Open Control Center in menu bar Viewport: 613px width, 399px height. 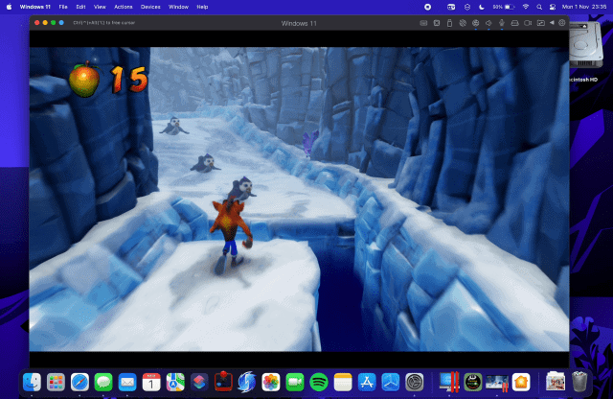click(x=553, y=7)
